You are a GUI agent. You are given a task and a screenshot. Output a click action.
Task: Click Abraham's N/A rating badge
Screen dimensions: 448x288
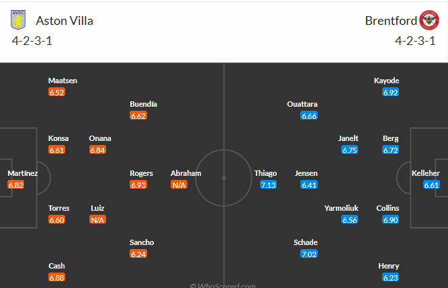point(179,185)
